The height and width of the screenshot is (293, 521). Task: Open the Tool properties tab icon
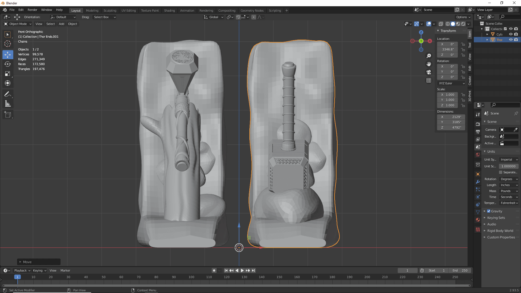tap(478, 115)
